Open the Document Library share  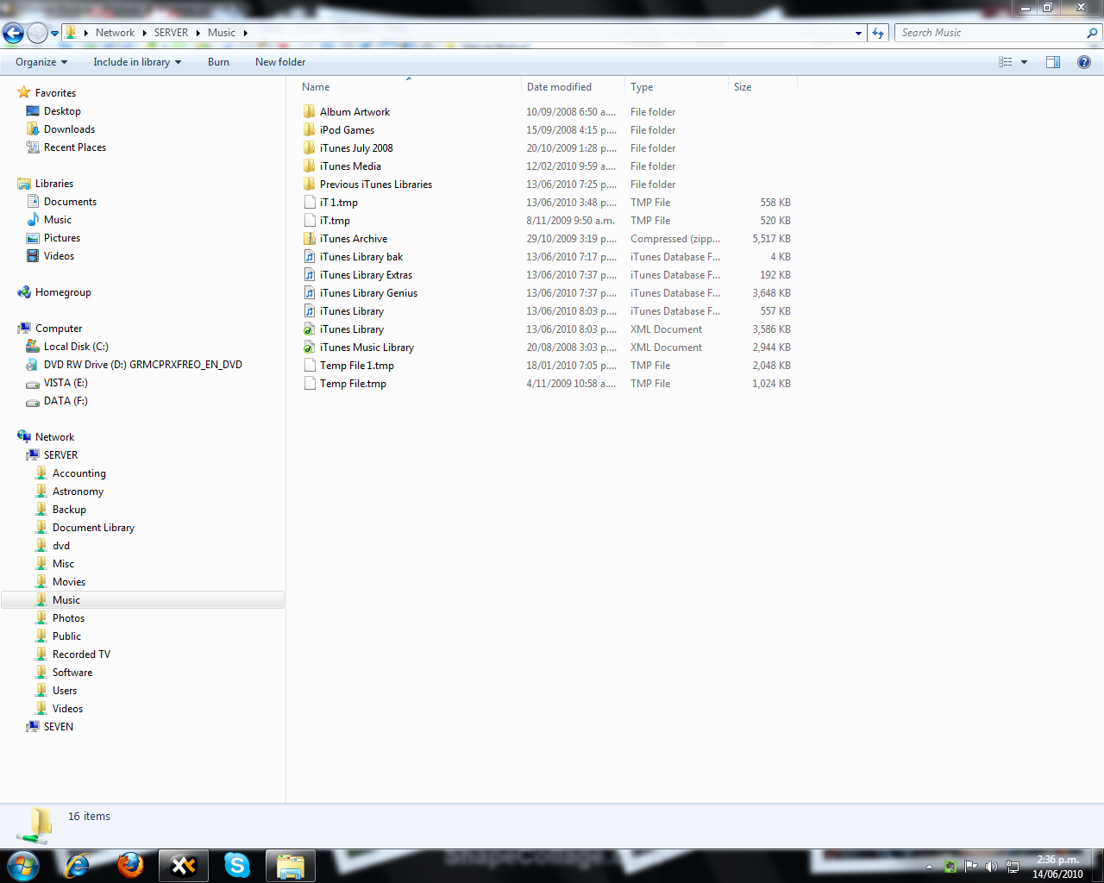93,528
